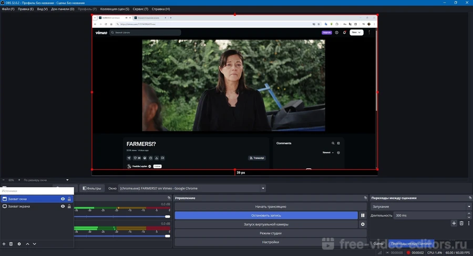Pause the recording
This screenshot has width=473, height=256.
click(363, 216)
